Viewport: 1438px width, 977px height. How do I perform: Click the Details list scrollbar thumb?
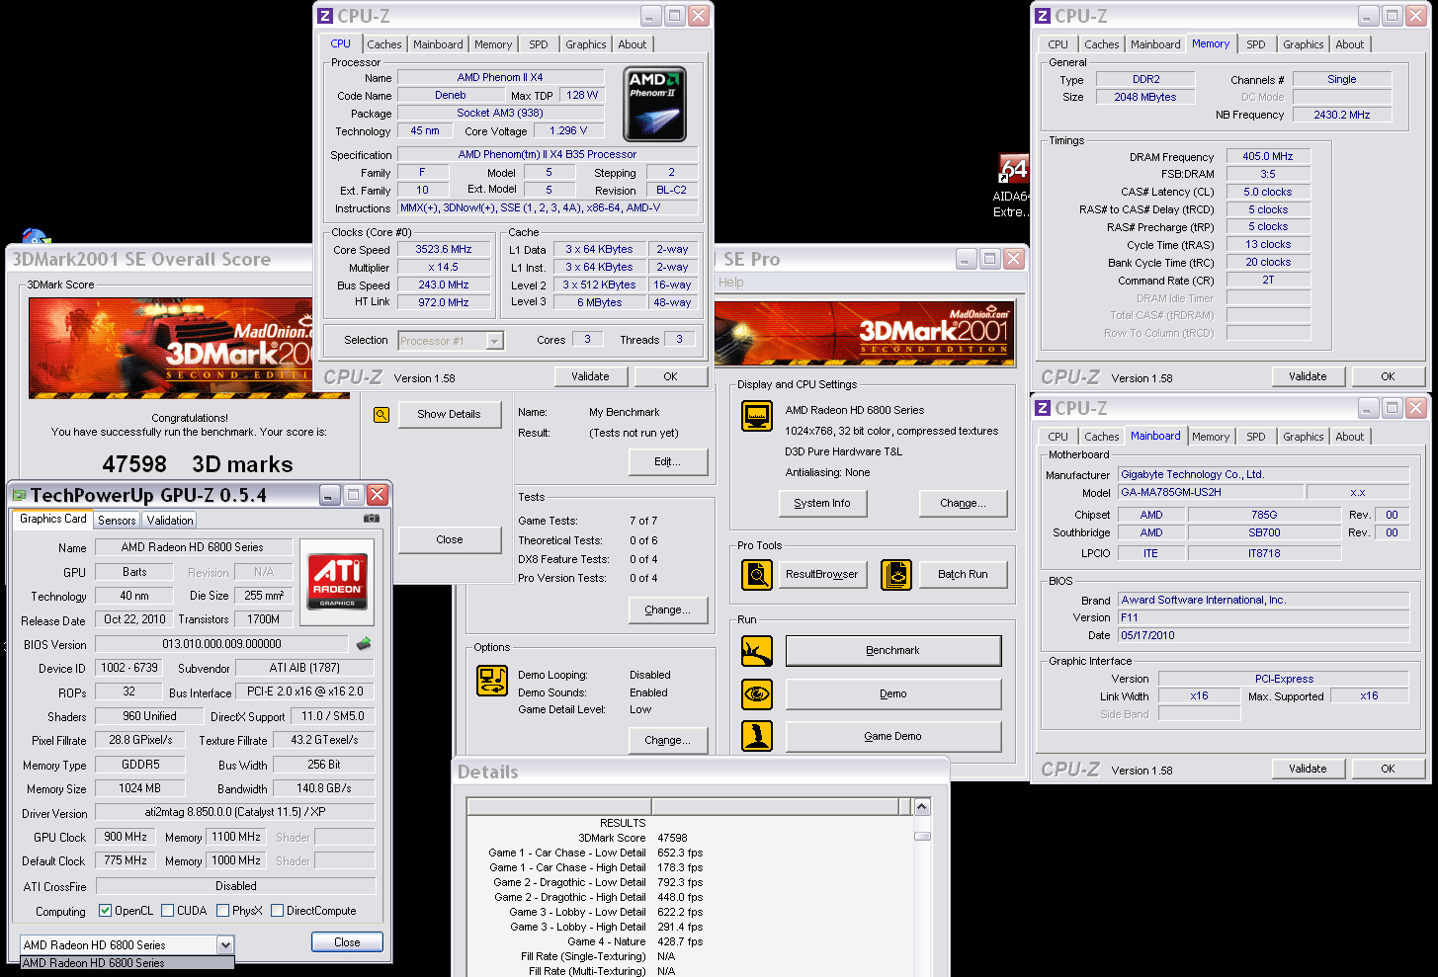(922, 836)
